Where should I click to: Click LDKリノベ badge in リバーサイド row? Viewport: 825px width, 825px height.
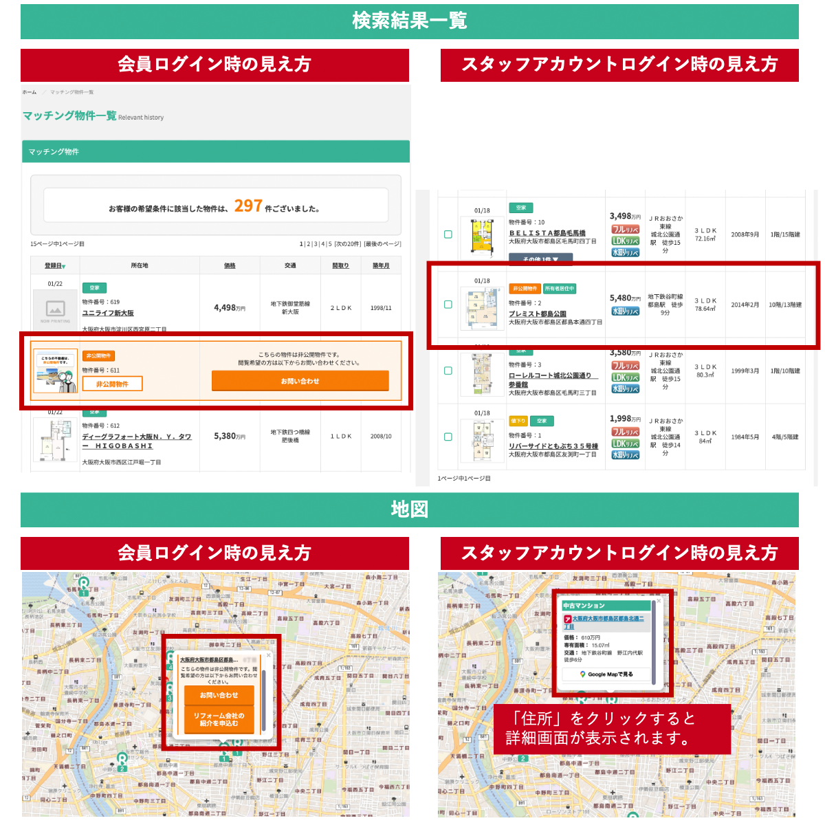tap(626, 443)
